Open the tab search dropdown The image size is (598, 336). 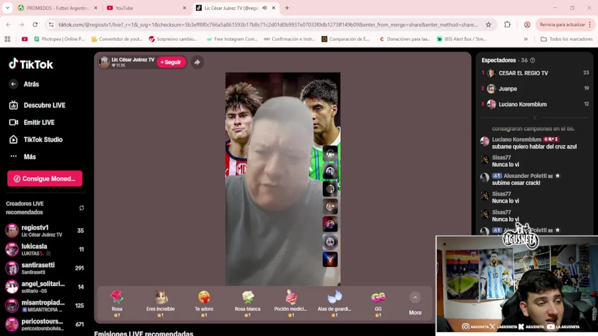coord(7,8)
